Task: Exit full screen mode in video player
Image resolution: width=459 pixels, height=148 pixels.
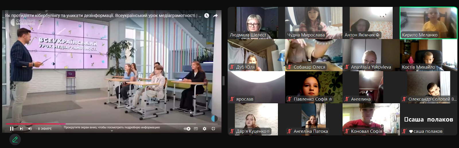Action: click(213, 129)
